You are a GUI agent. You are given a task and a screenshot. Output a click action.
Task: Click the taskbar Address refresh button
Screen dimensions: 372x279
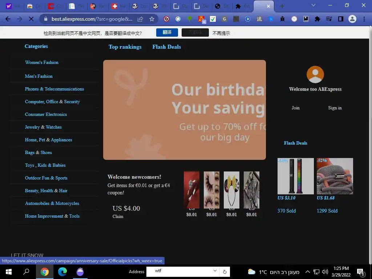pyautogui.click(x=225, y=272)
